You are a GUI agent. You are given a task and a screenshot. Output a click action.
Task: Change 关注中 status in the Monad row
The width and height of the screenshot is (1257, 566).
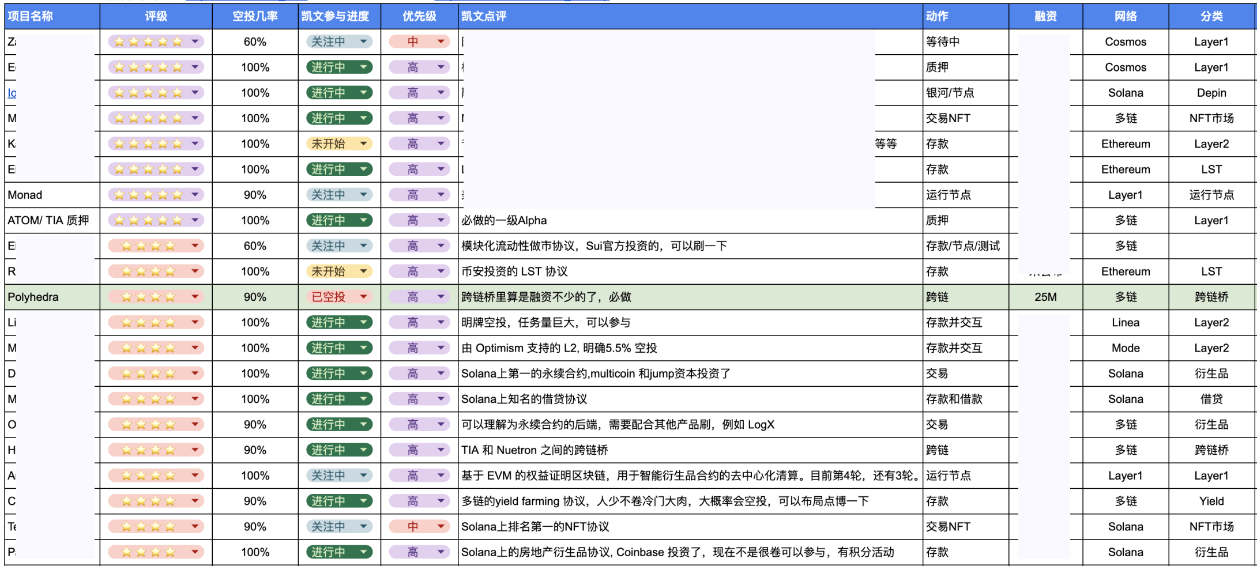pos(340,195)
